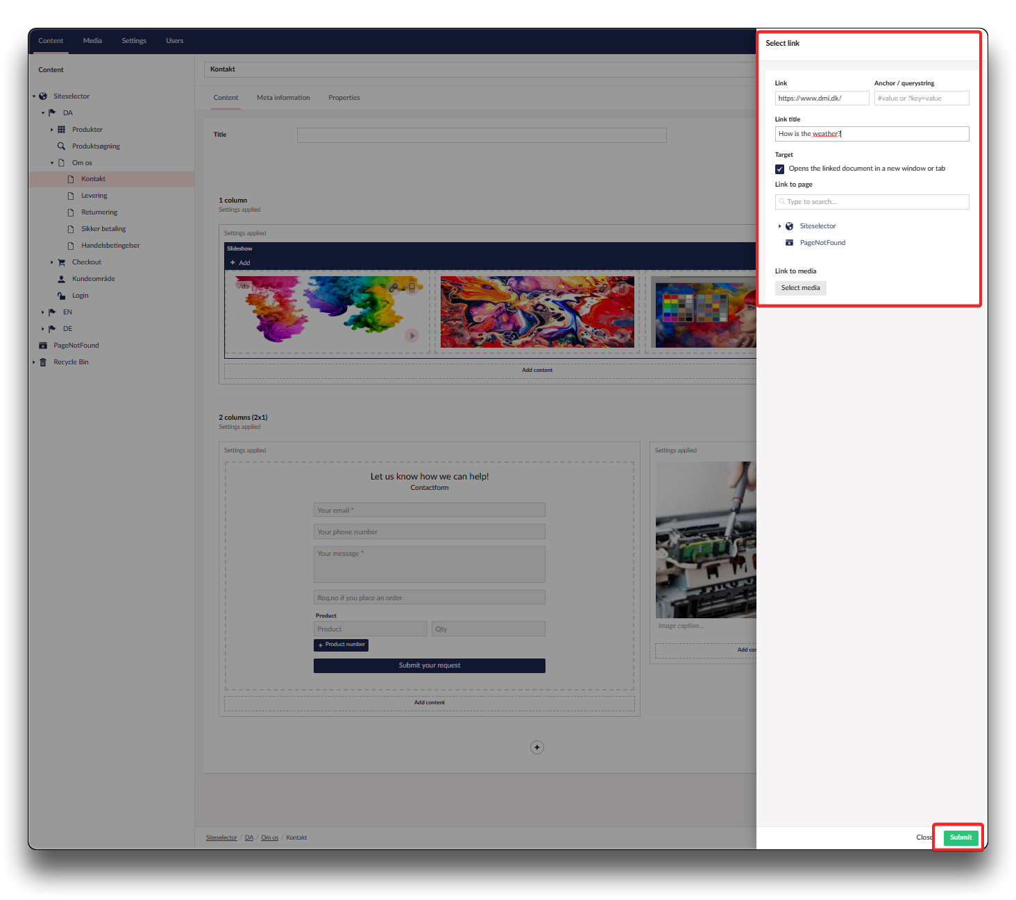The width and height of the screenshot is (1016, 900).
Task: Click the Recycle Bin trash icon
Action: pos(43,362)
